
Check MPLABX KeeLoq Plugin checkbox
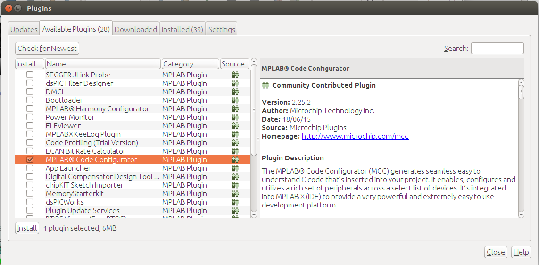tap(30, 134)
